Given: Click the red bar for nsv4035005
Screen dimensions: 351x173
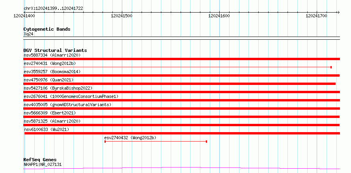Looking at the screenshot, I should click(182, 109).
